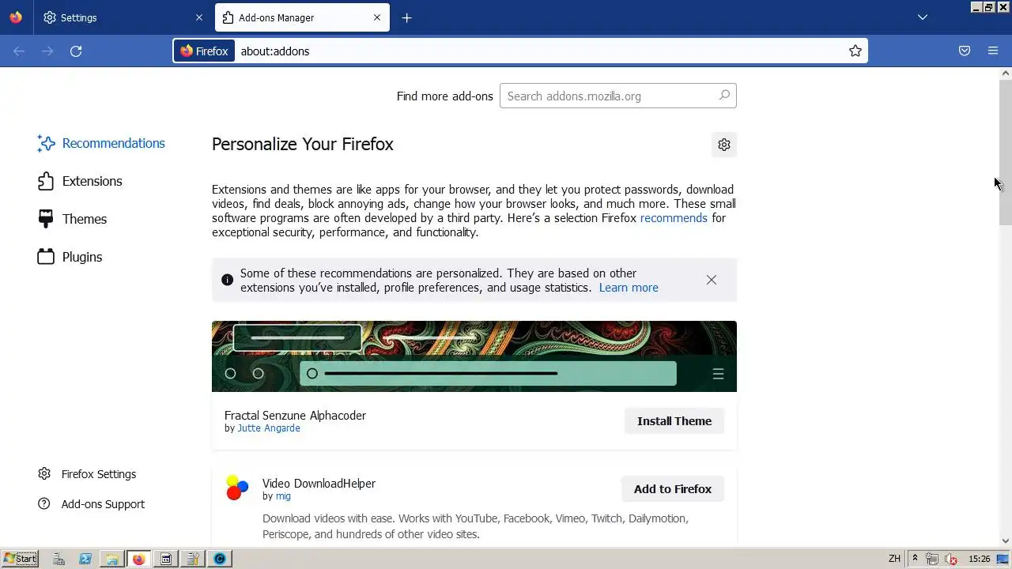1012x569 pixels.
Task: Click the ZH language indicator
Action: click(894, 559)
